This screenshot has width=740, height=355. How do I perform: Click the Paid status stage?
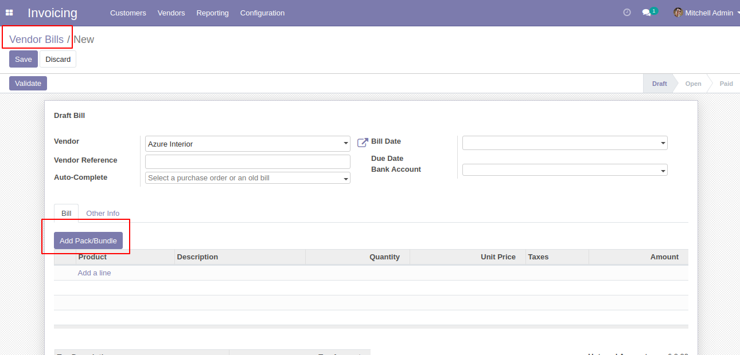point(726,84)
